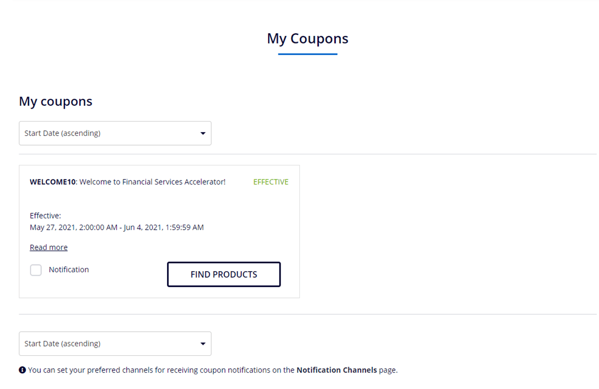Click the dropdown arrow on bottom sort selector
599x389 pixels.
203,344
